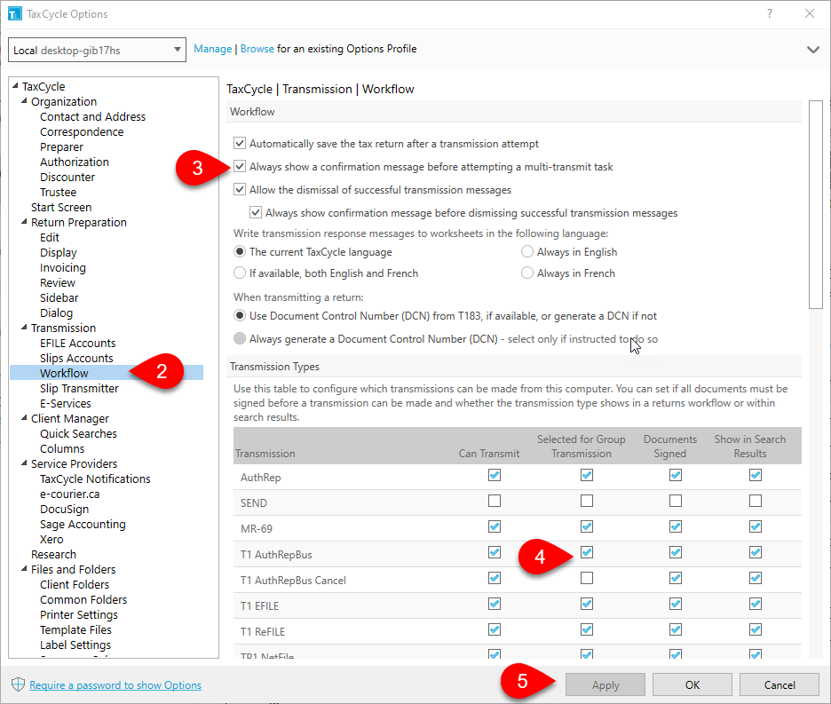Uncheck Can Transmit for AuthRep
Image resolution: width=831 pixels, height=704 pixels.
coord(494,475)
